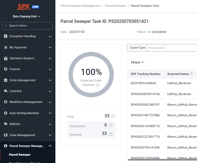
Task: Click the LineHaul truck icon
Action: pos(6,91)
